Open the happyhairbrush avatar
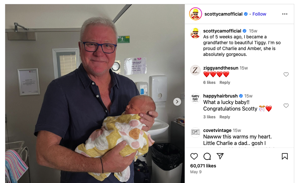This screenshot has width=303, height=183. [x=195, y=98]
